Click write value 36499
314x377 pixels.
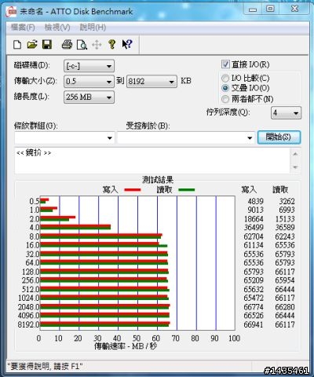[254, 228]
